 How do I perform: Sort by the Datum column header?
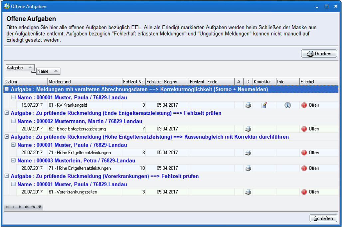tap(26, 82)
